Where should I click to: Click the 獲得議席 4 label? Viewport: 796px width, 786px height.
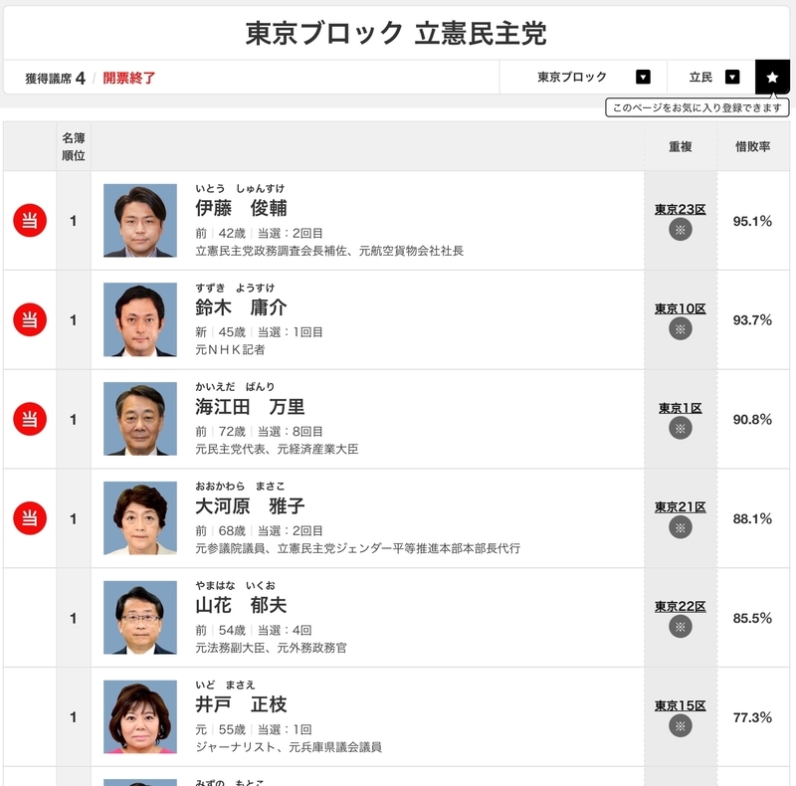click(x=55, y=79)
